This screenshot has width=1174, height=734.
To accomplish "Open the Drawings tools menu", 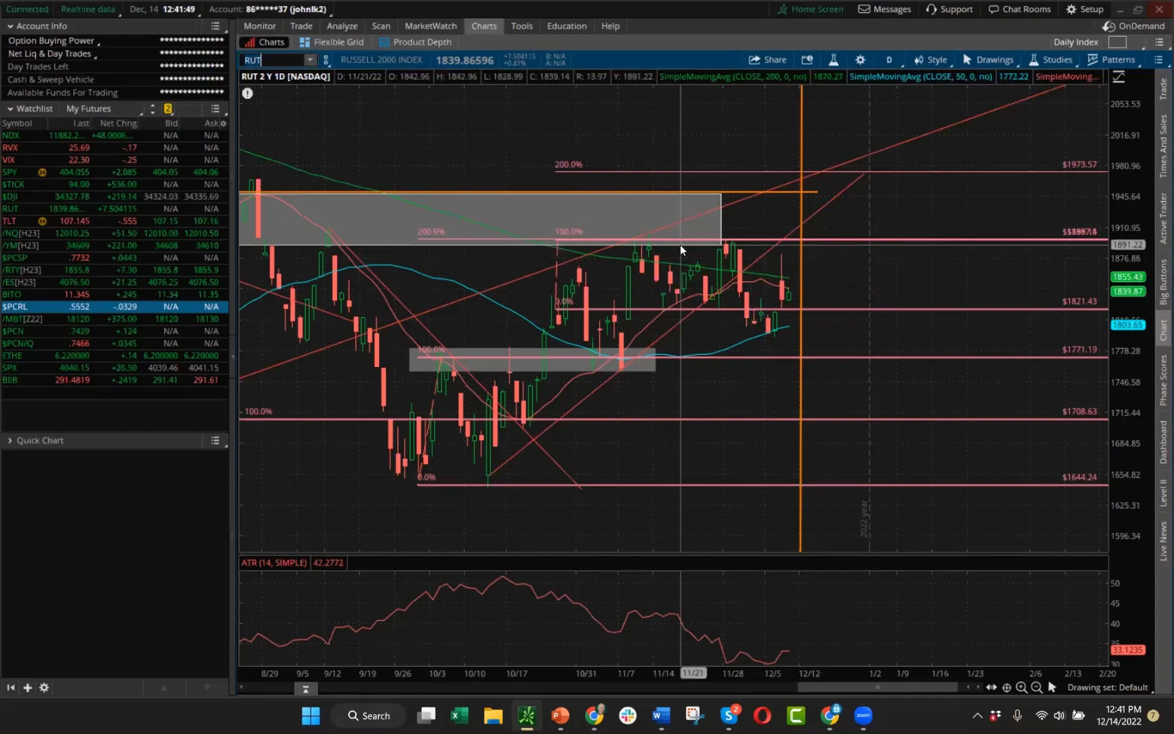I will pyautogui.click(x=989, y=60).
